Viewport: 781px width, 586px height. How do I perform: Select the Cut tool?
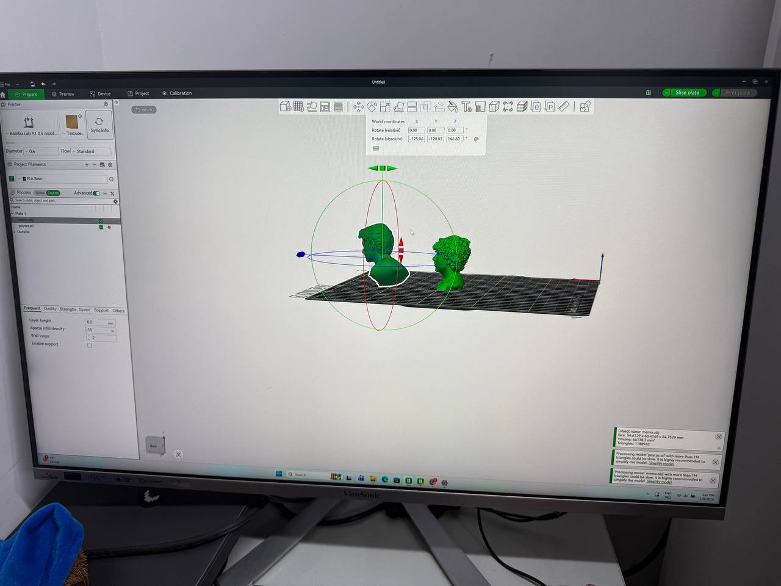click(x=412, y=107)
